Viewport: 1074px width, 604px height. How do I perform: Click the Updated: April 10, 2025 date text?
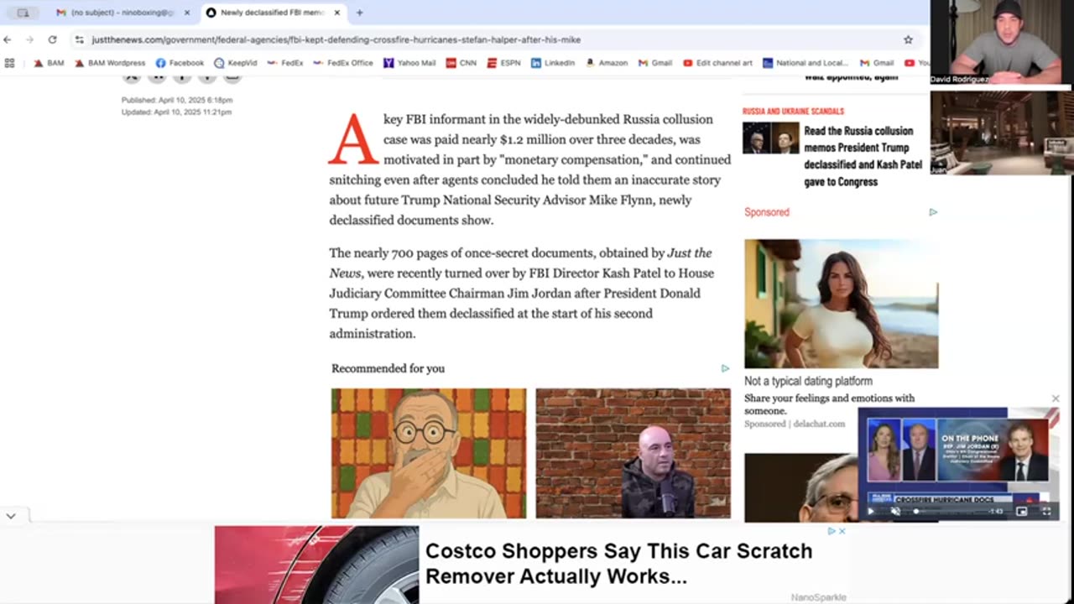(176, 112)
